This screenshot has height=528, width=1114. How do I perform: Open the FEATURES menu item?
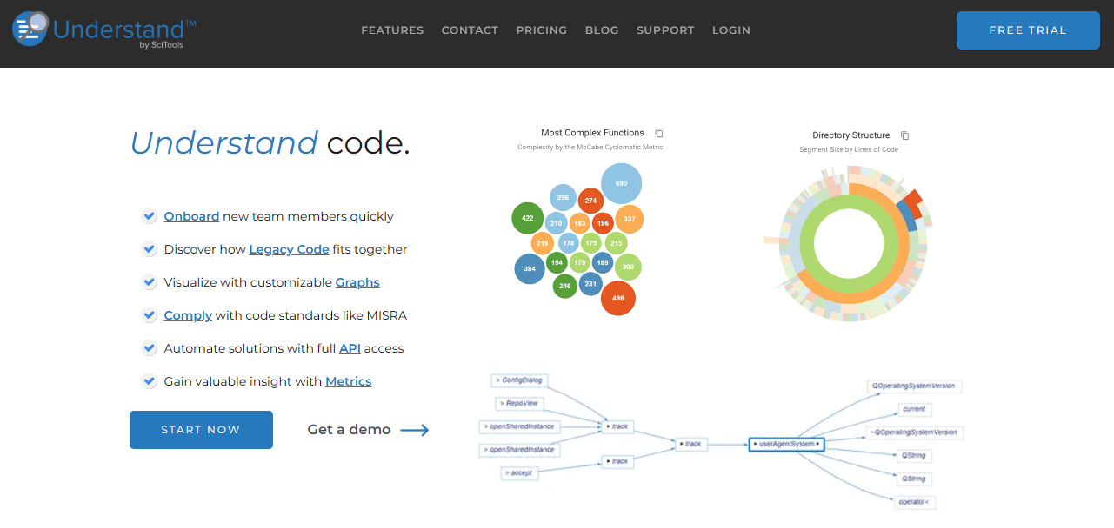pos(392,30)
